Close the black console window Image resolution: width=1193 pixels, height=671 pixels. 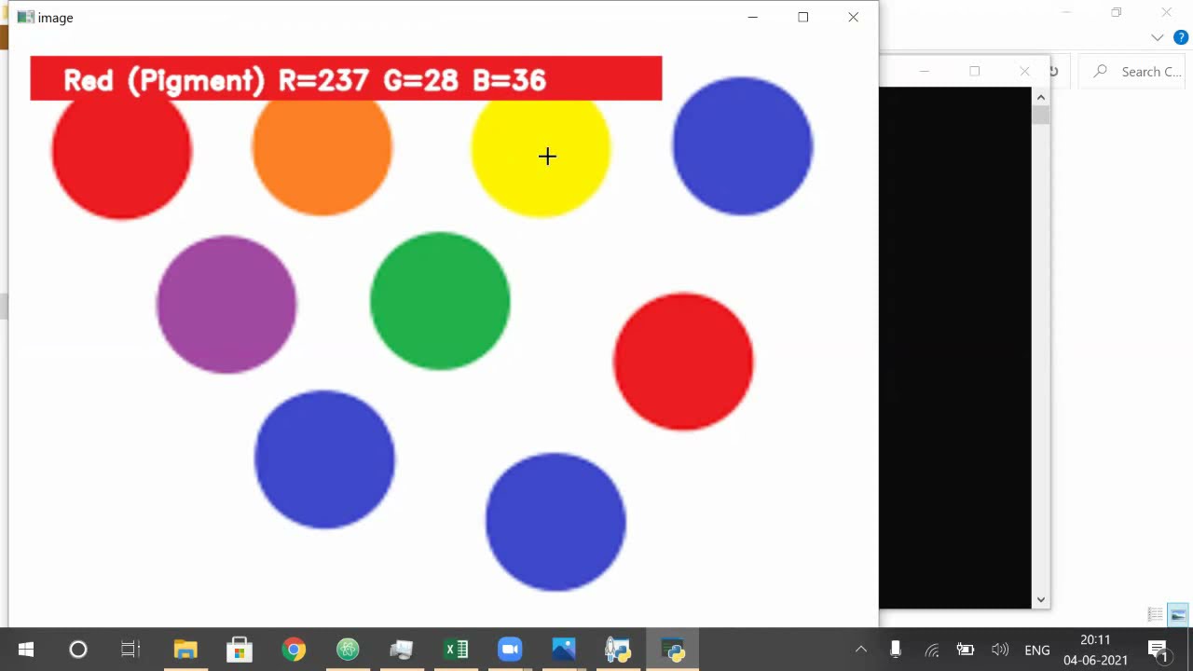[1024, 72]
